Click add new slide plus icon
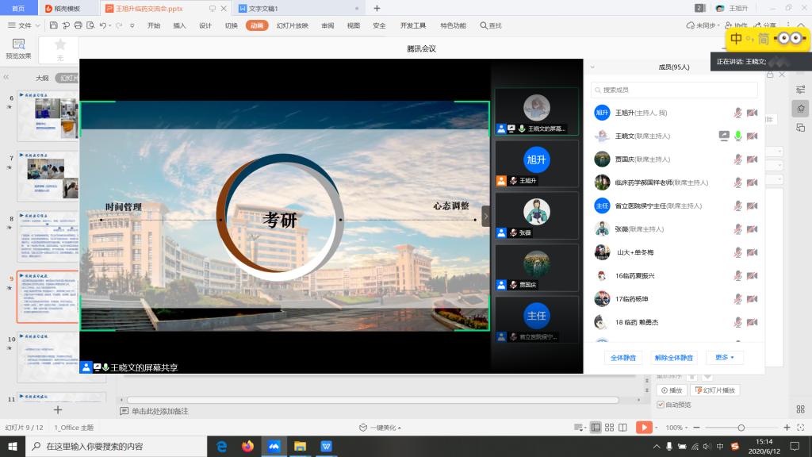The width and height of the screenshot is (812, 457). pos(57,409)
